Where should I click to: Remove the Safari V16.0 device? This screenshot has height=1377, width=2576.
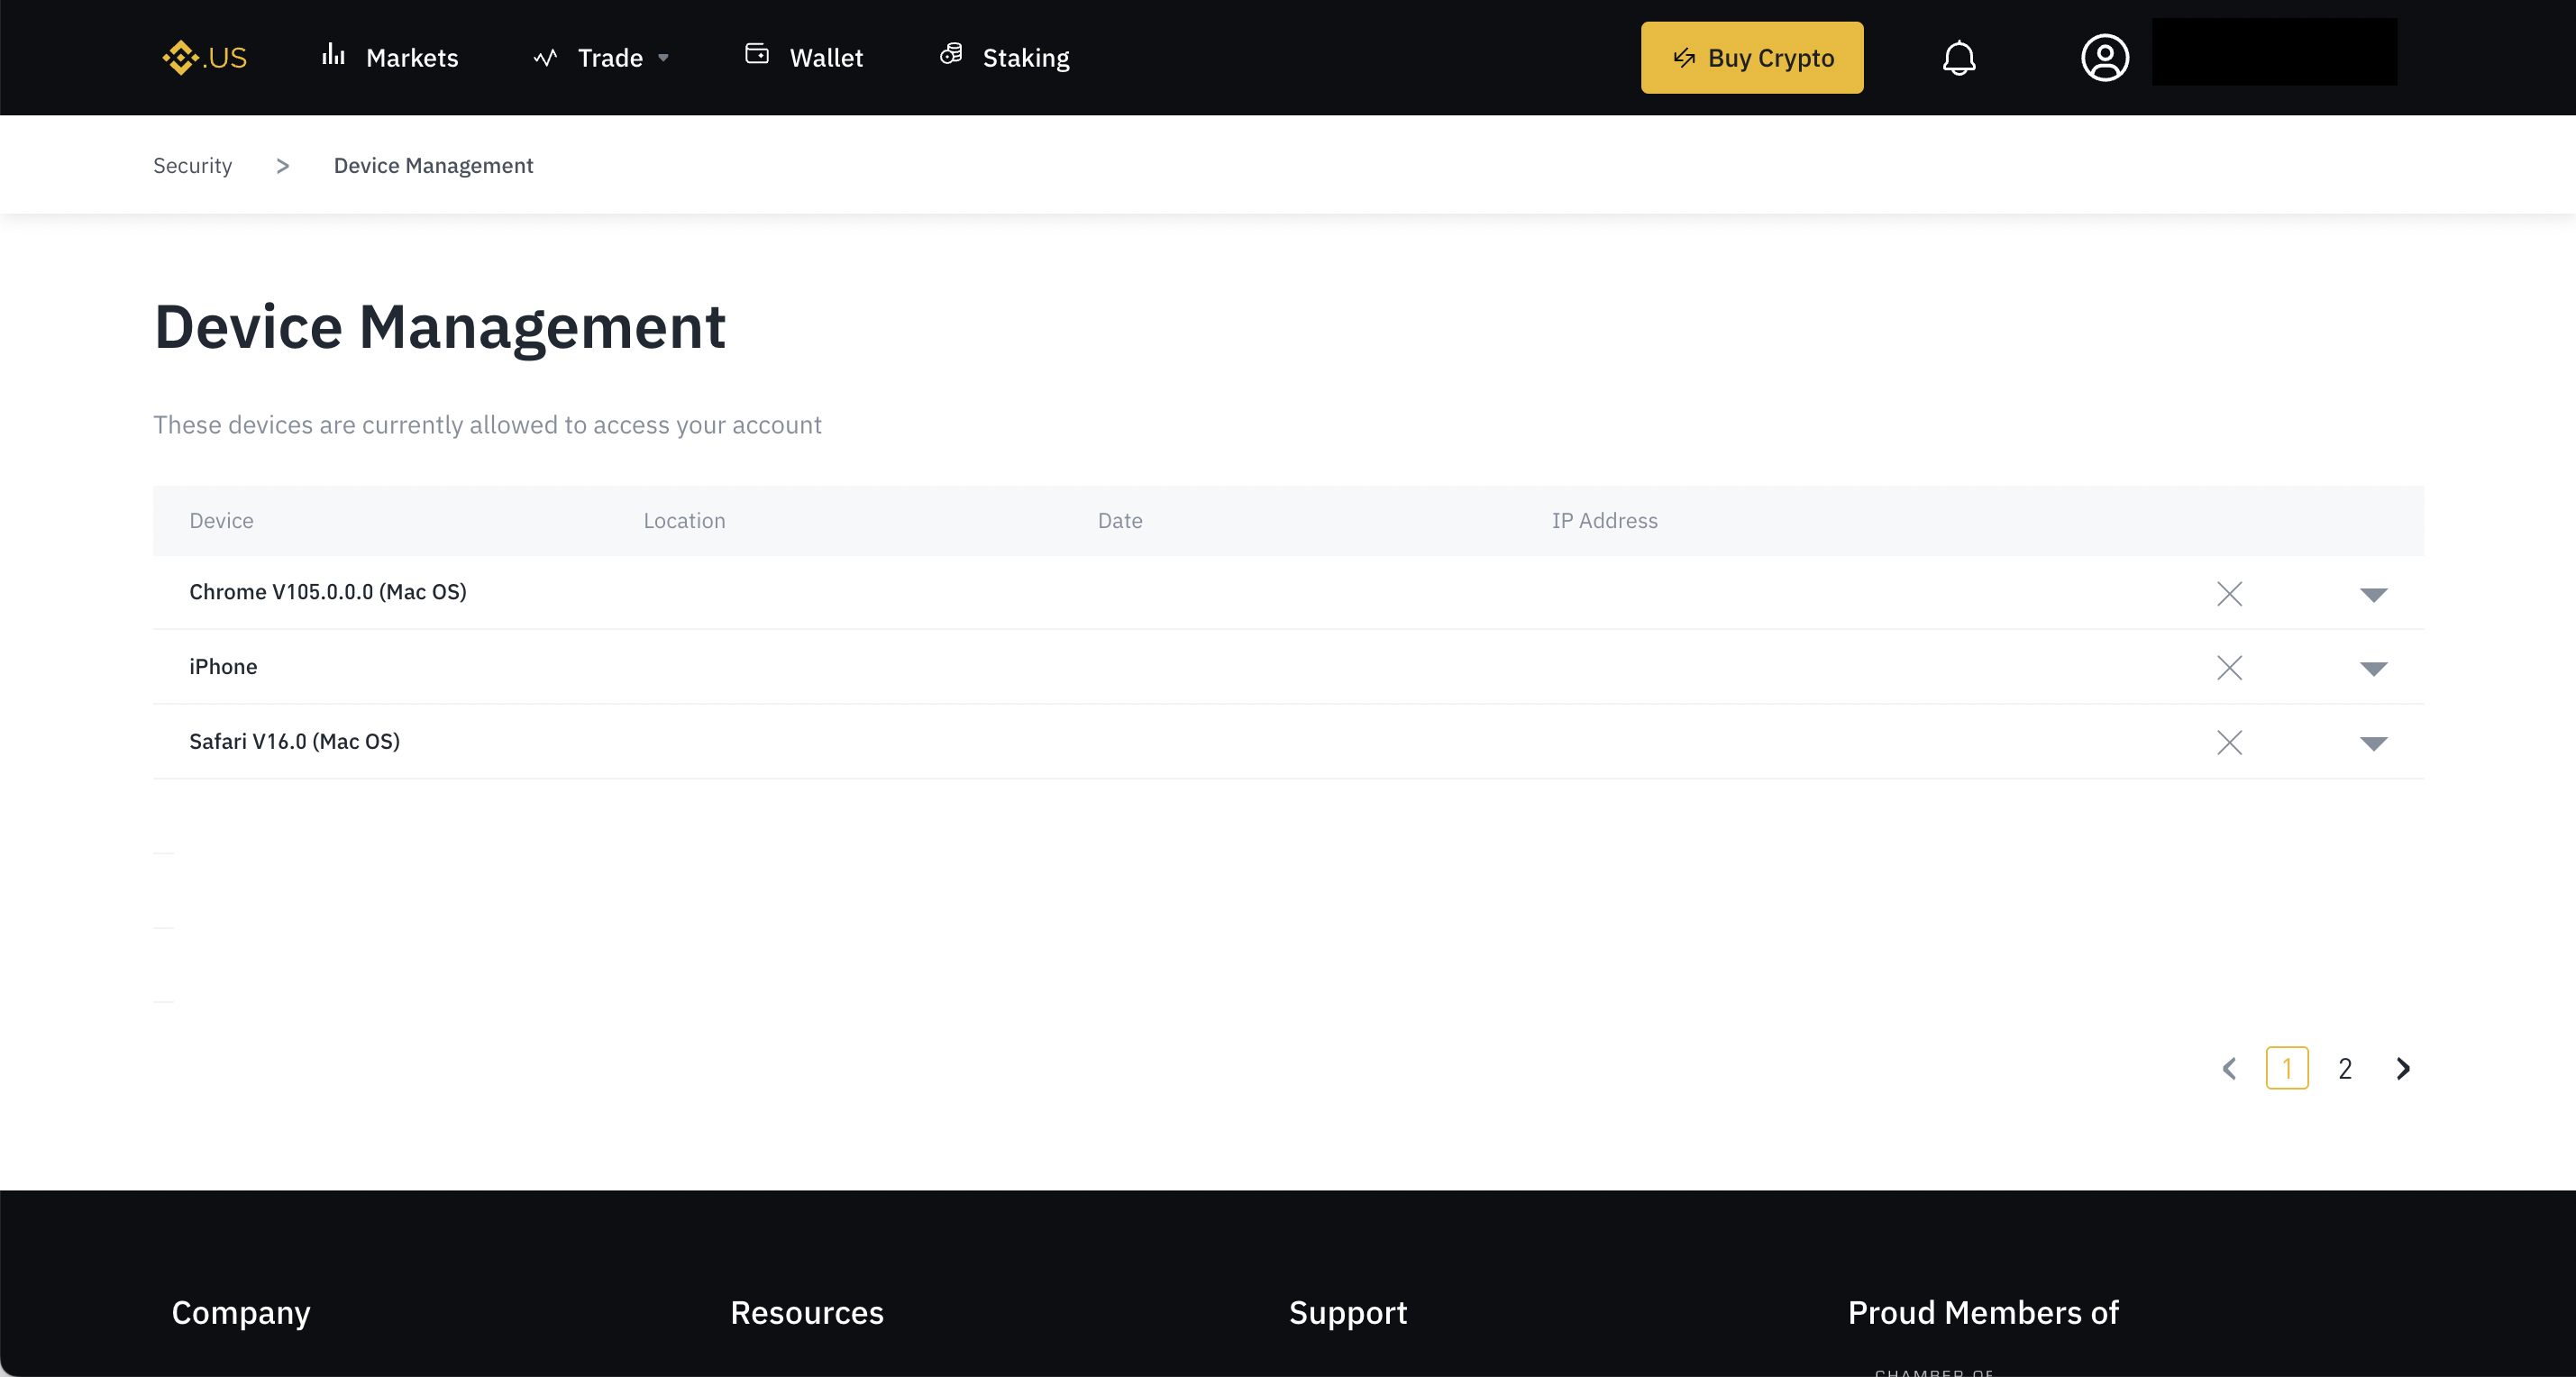coord(2229,742)
